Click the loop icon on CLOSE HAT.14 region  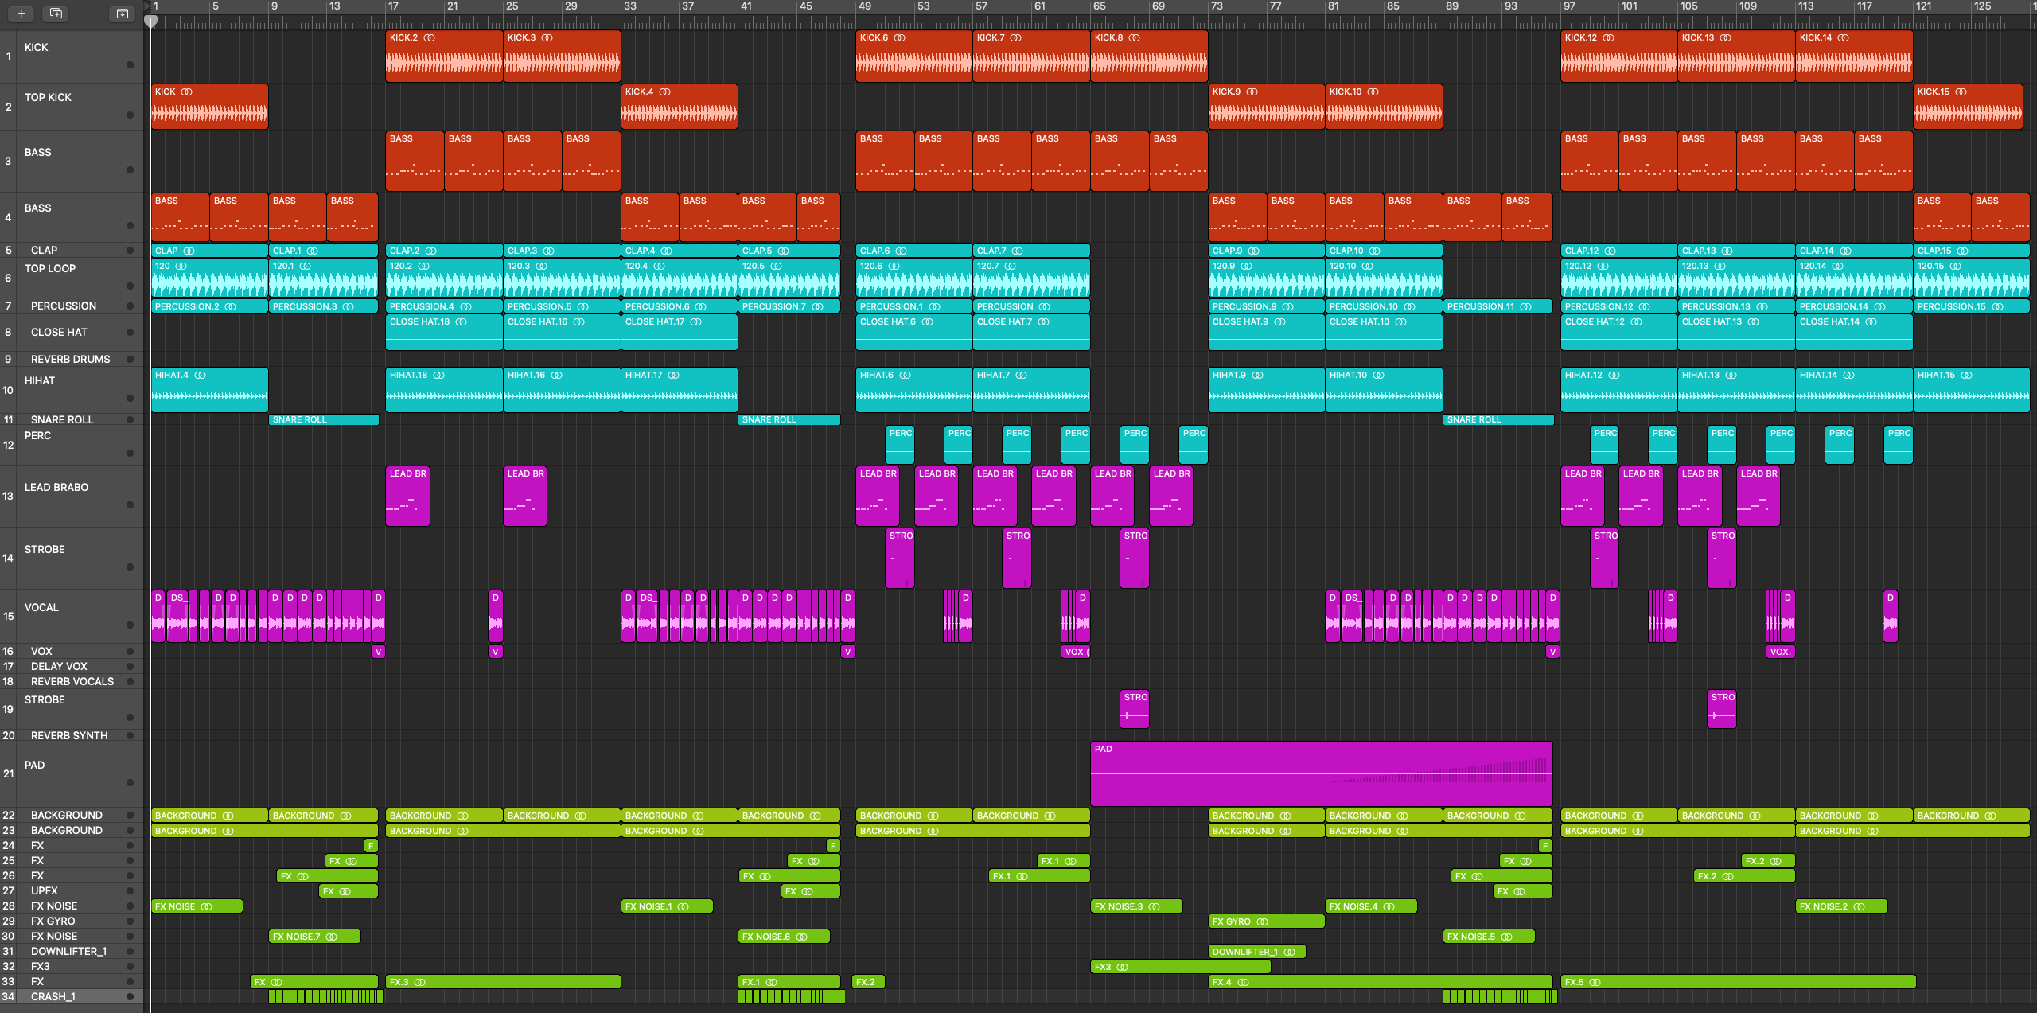click(1871, 321)
